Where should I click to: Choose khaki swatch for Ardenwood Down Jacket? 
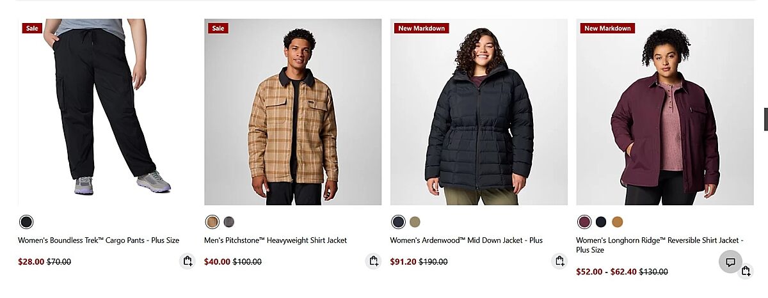(x=415, y=222)
